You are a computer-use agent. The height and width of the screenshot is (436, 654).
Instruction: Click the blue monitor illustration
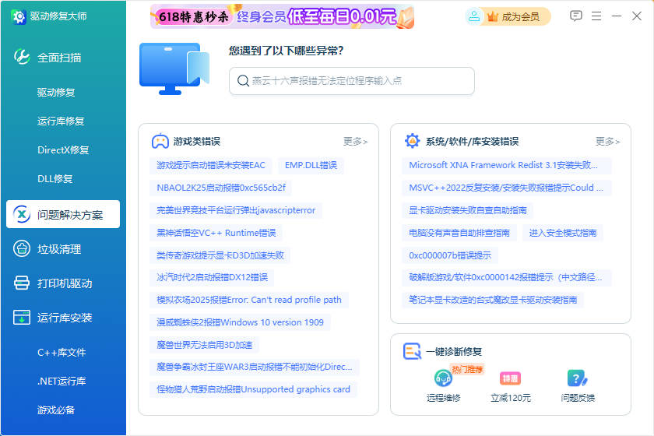[174, 69]
